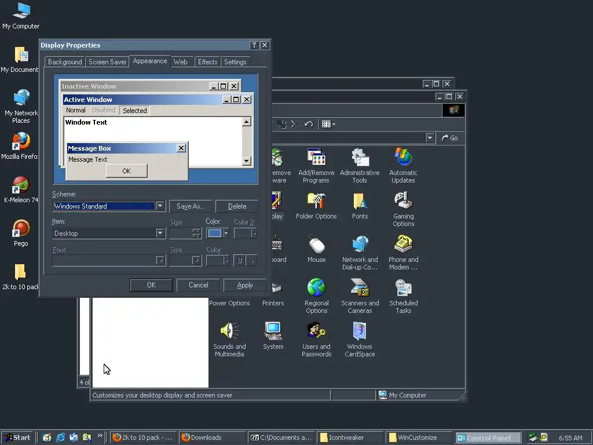The width and height of the screenshot is (593, 445).
Task: Open Automatic Updates in Control Panel
Action: (x=403, y=166)
